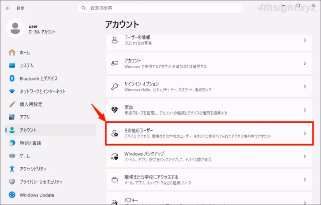Click 職場または学校にアクセスする title
321x205 pixels.
click(x=151, y=177)
